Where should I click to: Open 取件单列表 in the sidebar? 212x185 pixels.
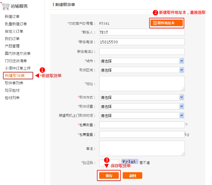14,83
